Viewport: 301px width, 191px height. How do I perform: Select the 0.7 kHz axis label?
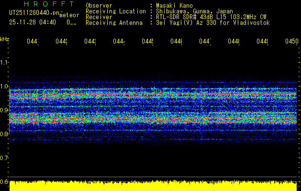coord(4,158)
